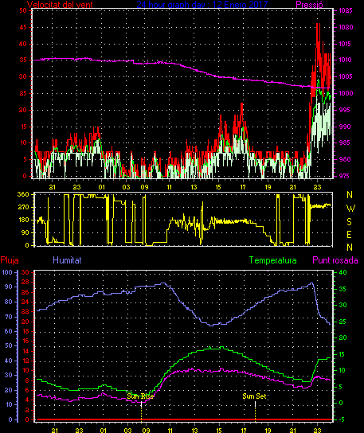364x433 pixels.
Task: Click the 995 pressure axis value
Action: (x=344, y=110)
